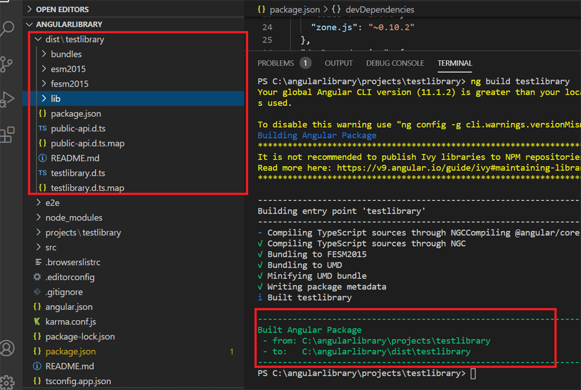The width and height of the screenshot is (581, 390).
Task: Click the package.json icon in the breadcrumb
Action: point(263,9)
